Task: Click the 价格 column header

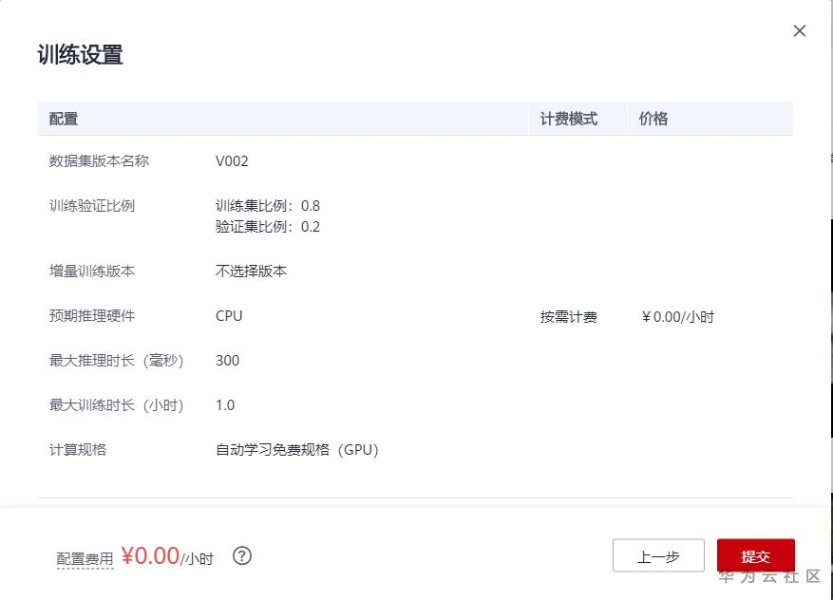Action: [653, 118]
